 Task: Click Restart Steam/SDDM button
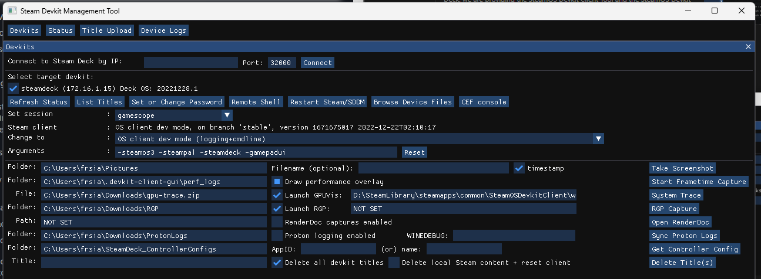(x=328, y=102)
